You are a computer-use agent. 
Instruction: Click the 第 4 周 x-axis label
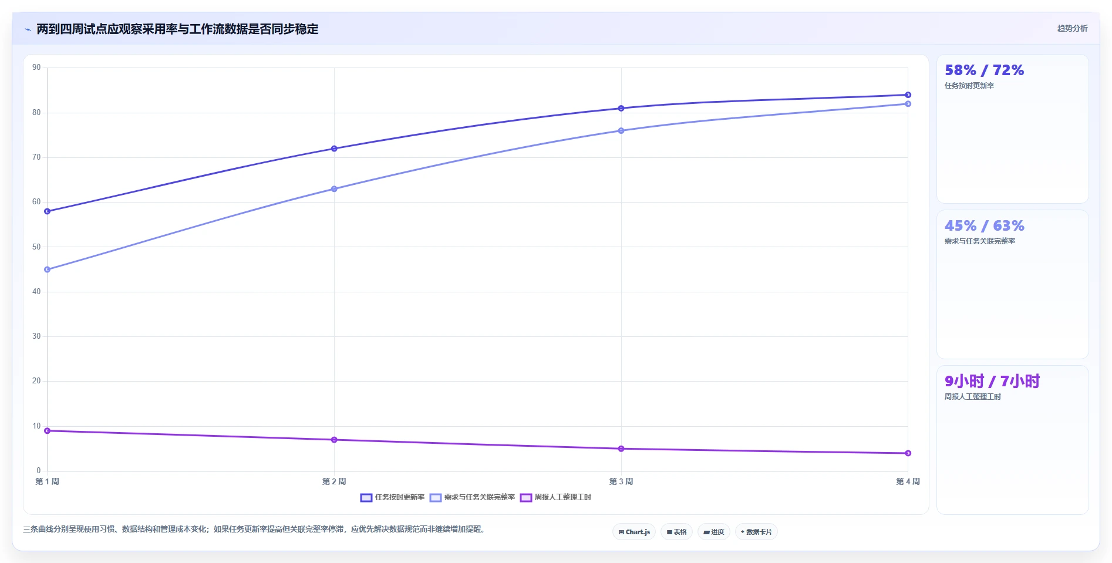pyautogui.click(x=908, y=481)
